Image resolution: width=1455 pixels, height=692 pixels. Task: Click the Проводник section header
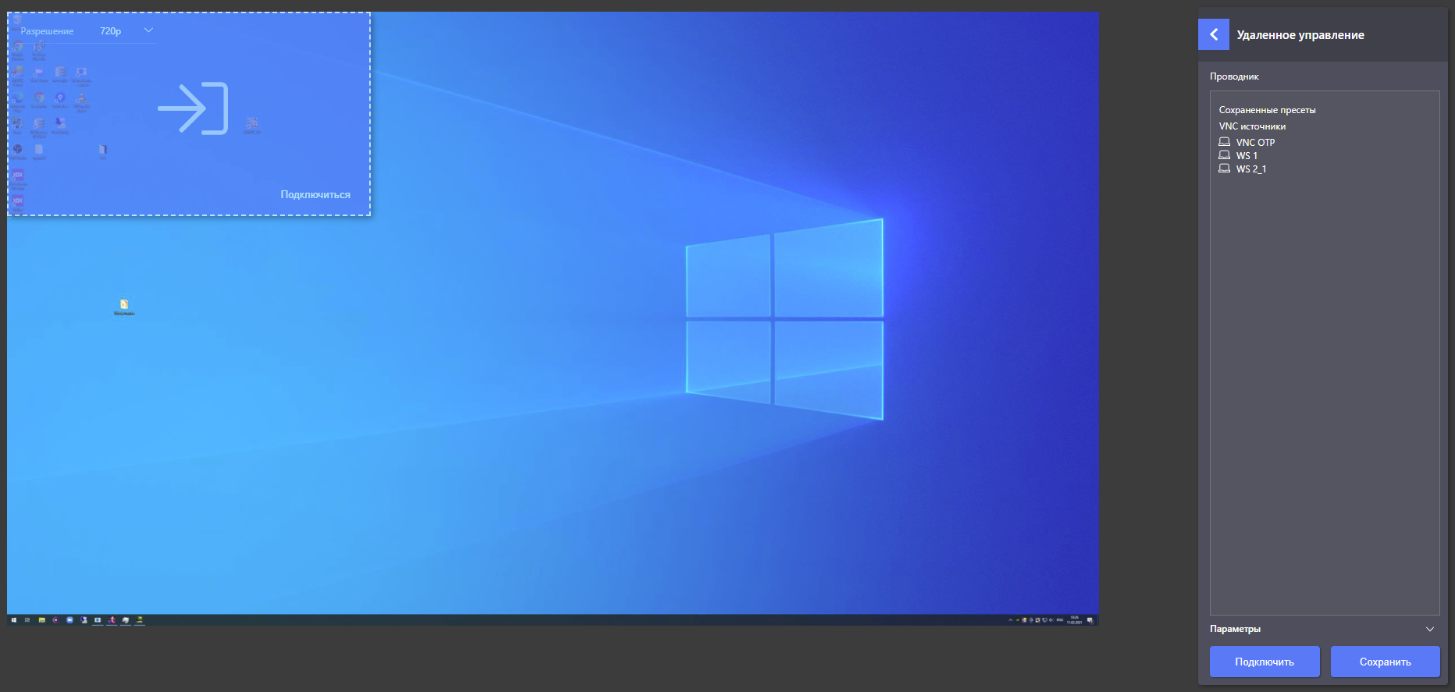[x=1234, y=76]
